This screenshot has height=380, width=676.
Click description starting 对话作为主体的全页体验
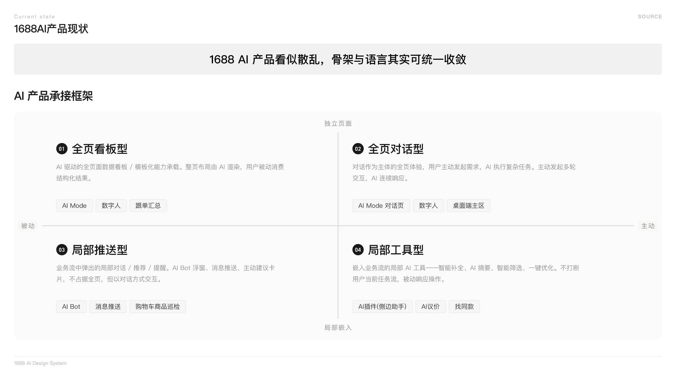tap(464, 172)
